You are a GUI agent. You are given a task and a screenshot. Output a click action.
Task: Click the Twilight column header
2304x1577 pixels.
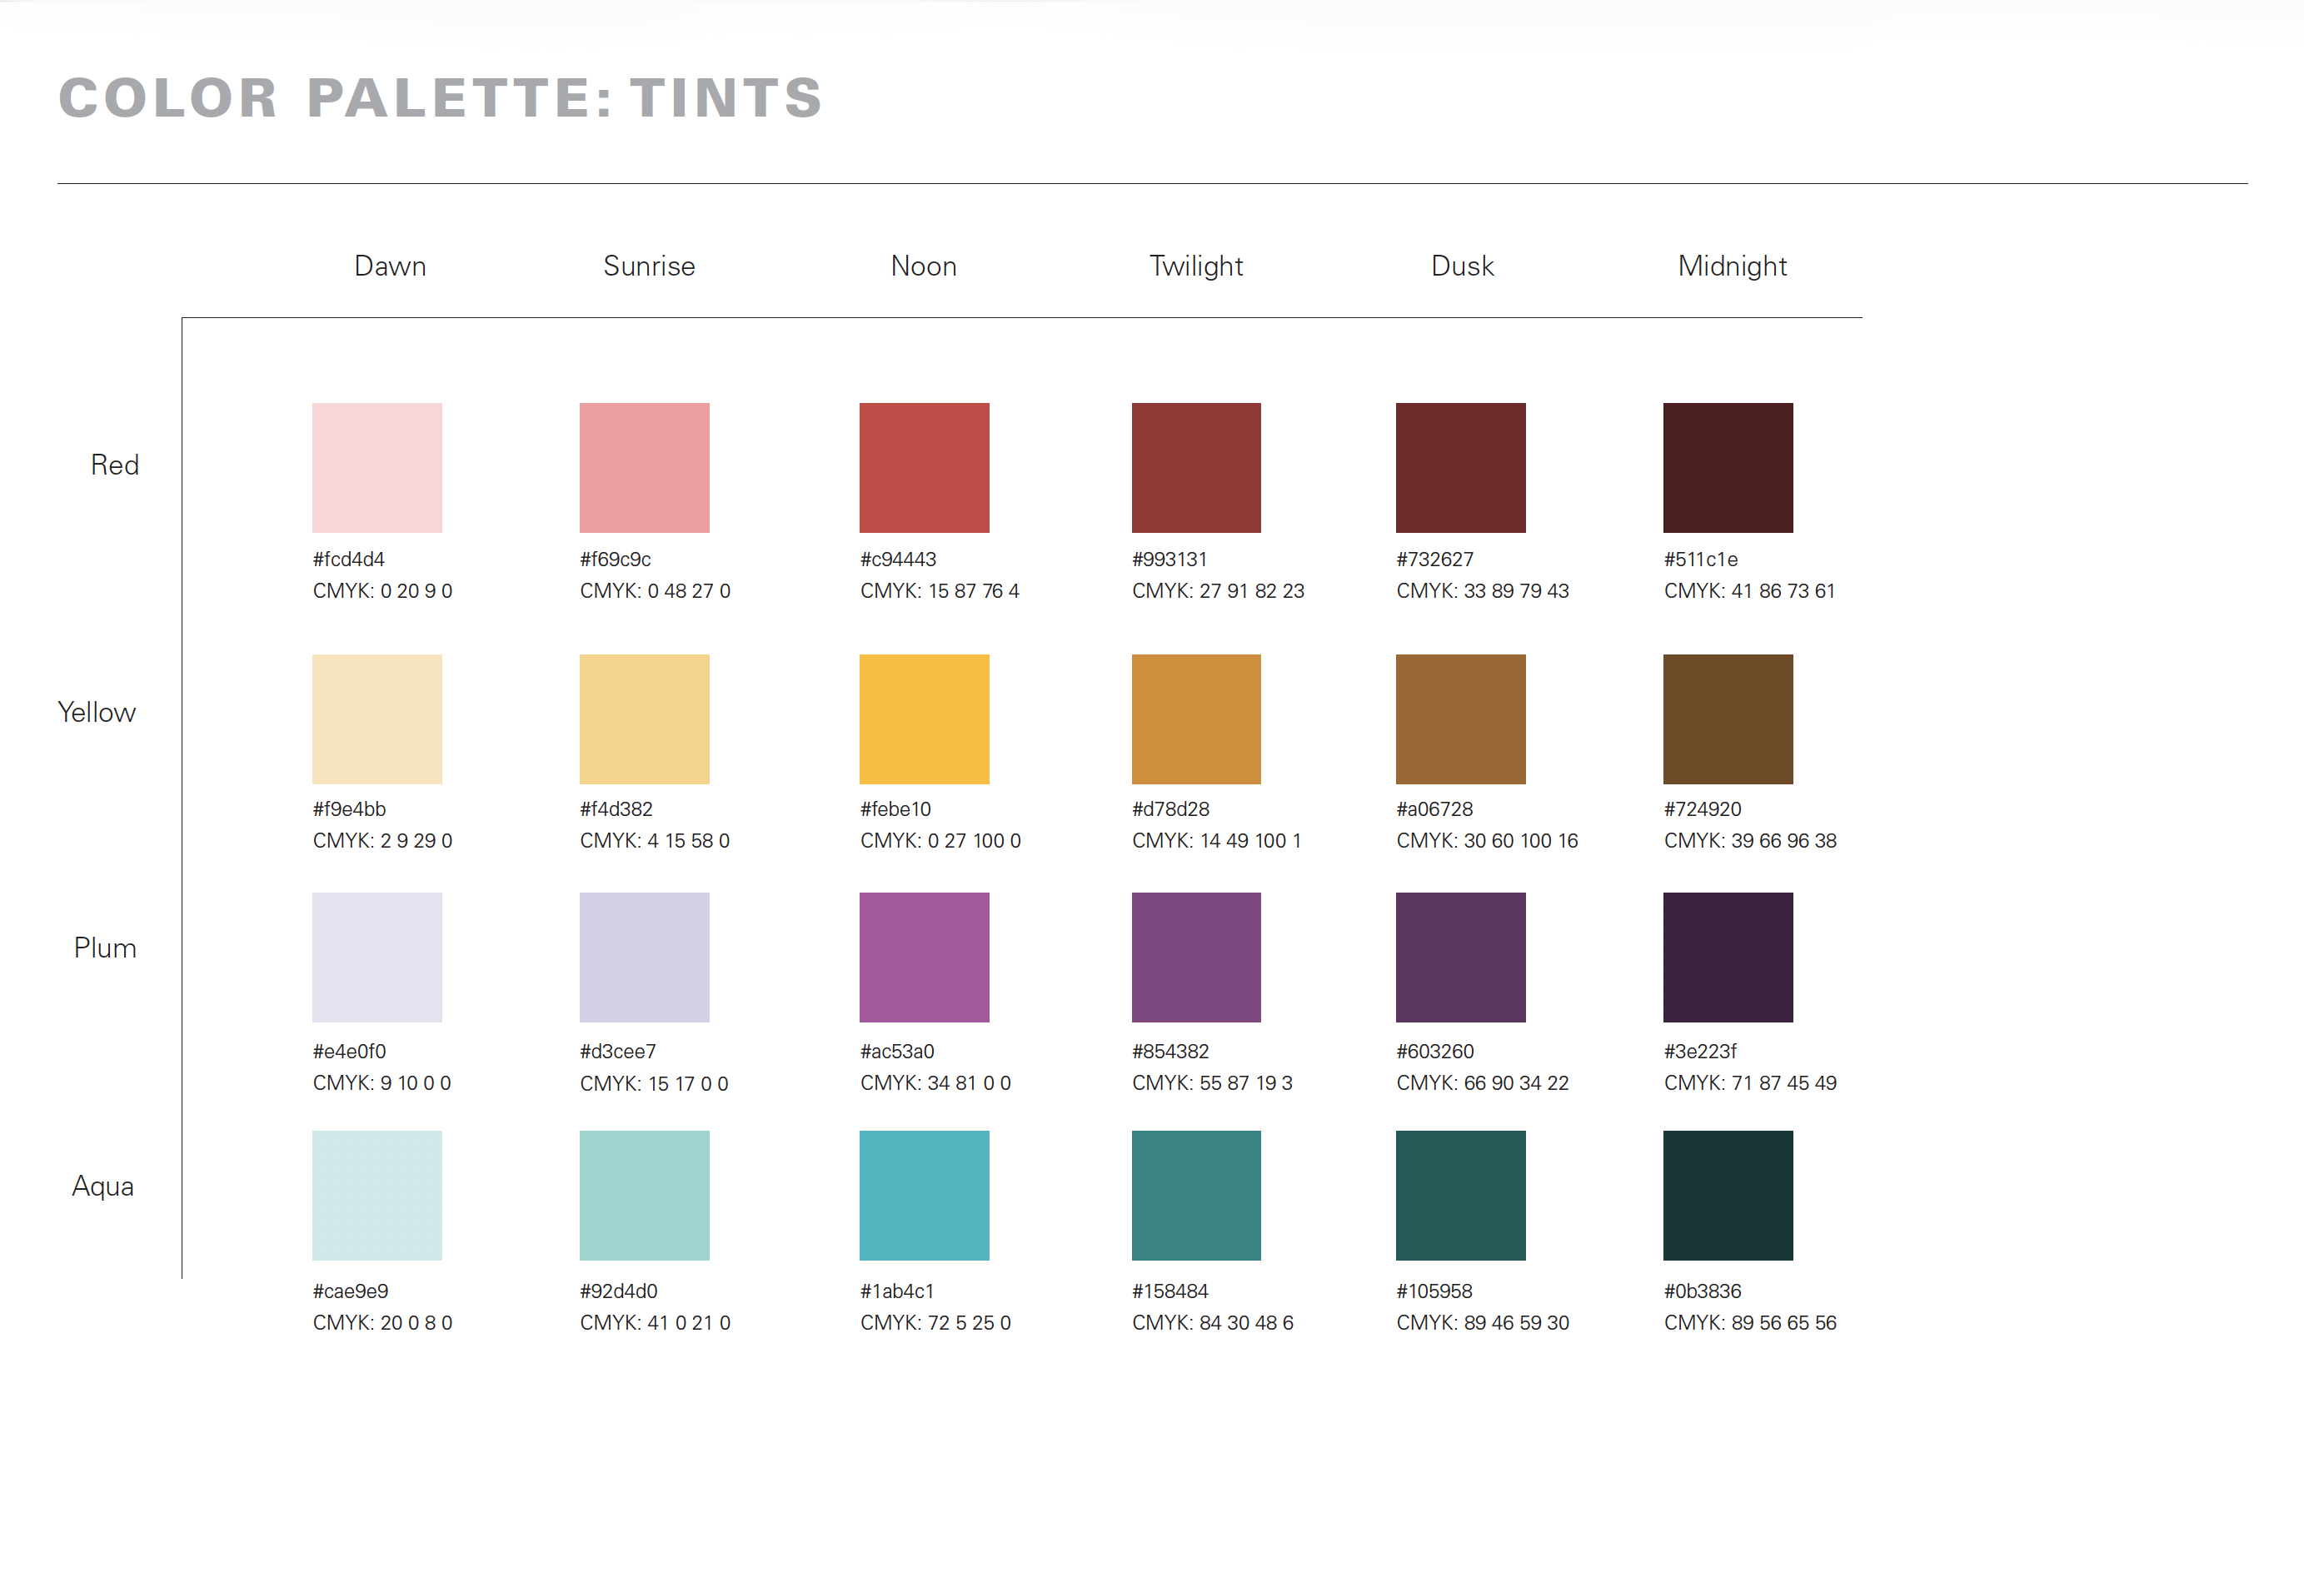[1195, 266]
